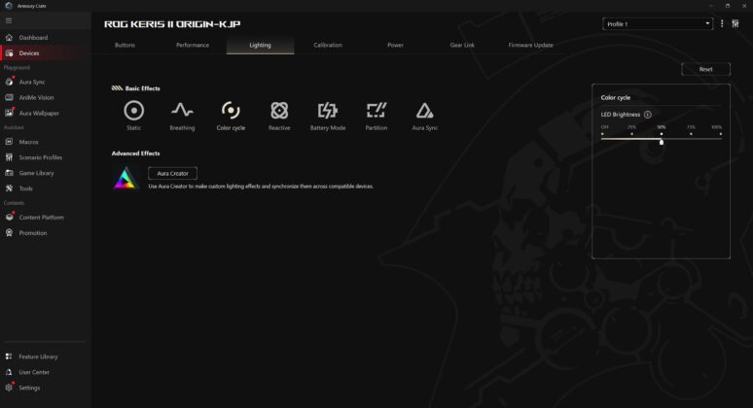Open AniMe Vision in the sidebar

point(45,97)
